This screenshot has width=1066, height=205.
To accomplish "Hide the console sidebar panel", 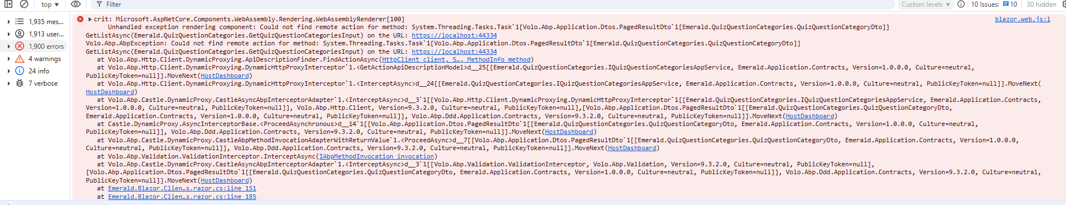I will click(8, 4).
